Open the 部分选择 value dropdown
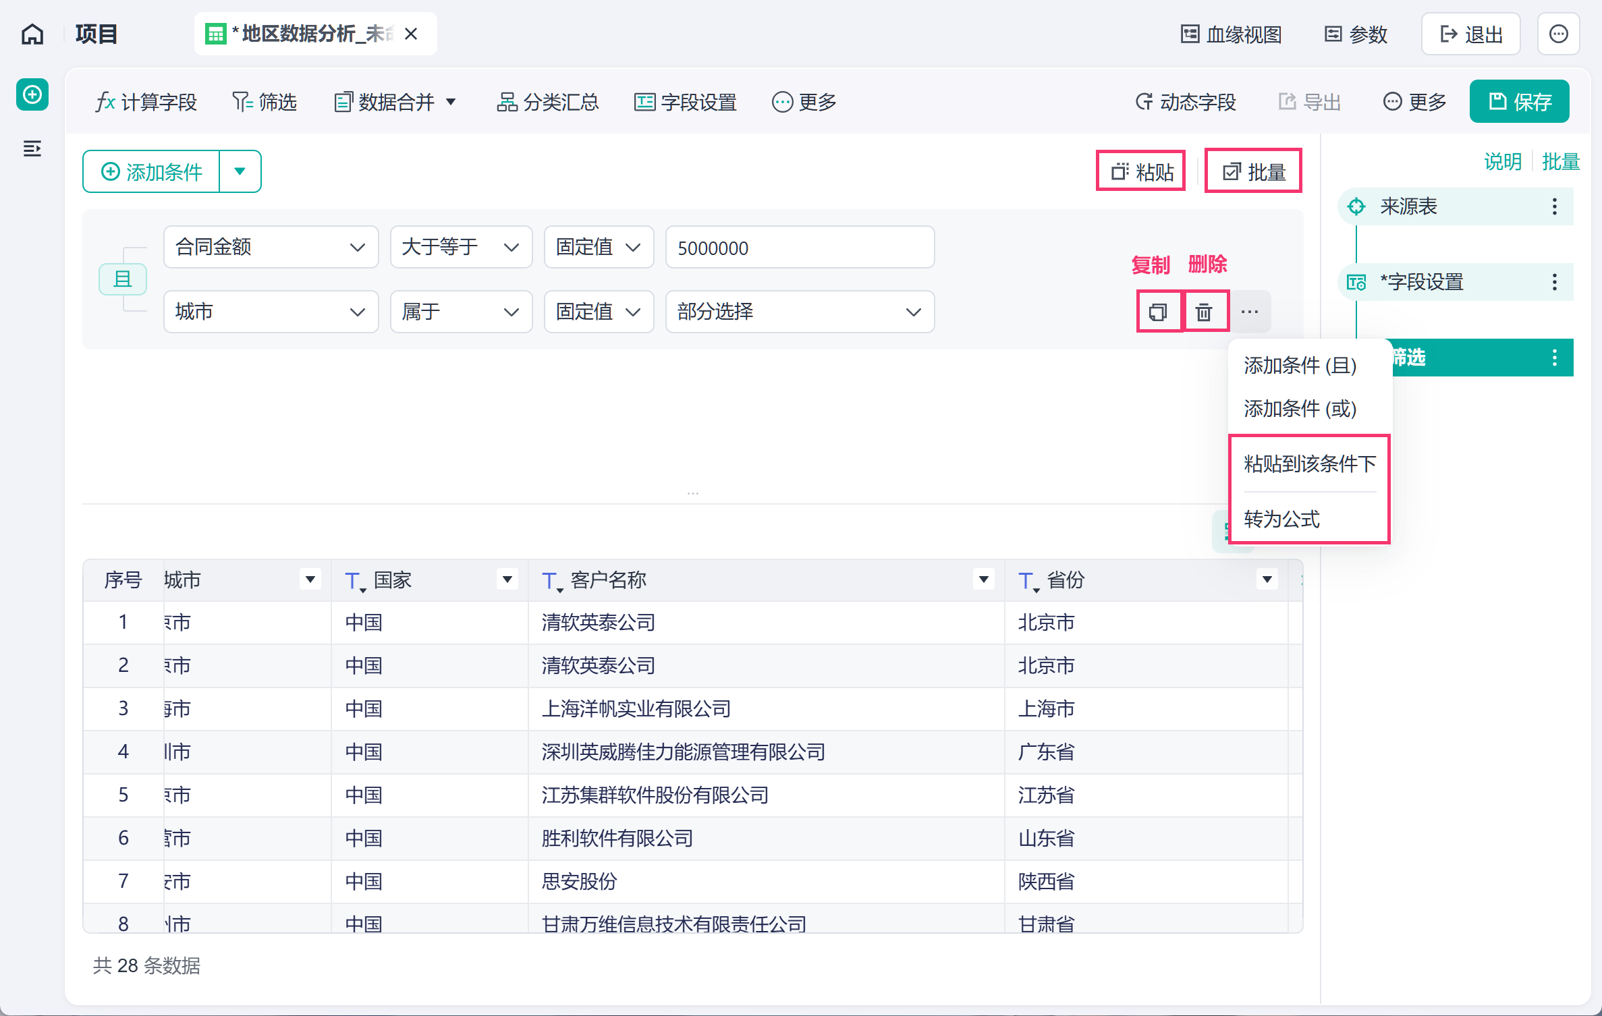Screen dimensions: 1602x1016 800,312
